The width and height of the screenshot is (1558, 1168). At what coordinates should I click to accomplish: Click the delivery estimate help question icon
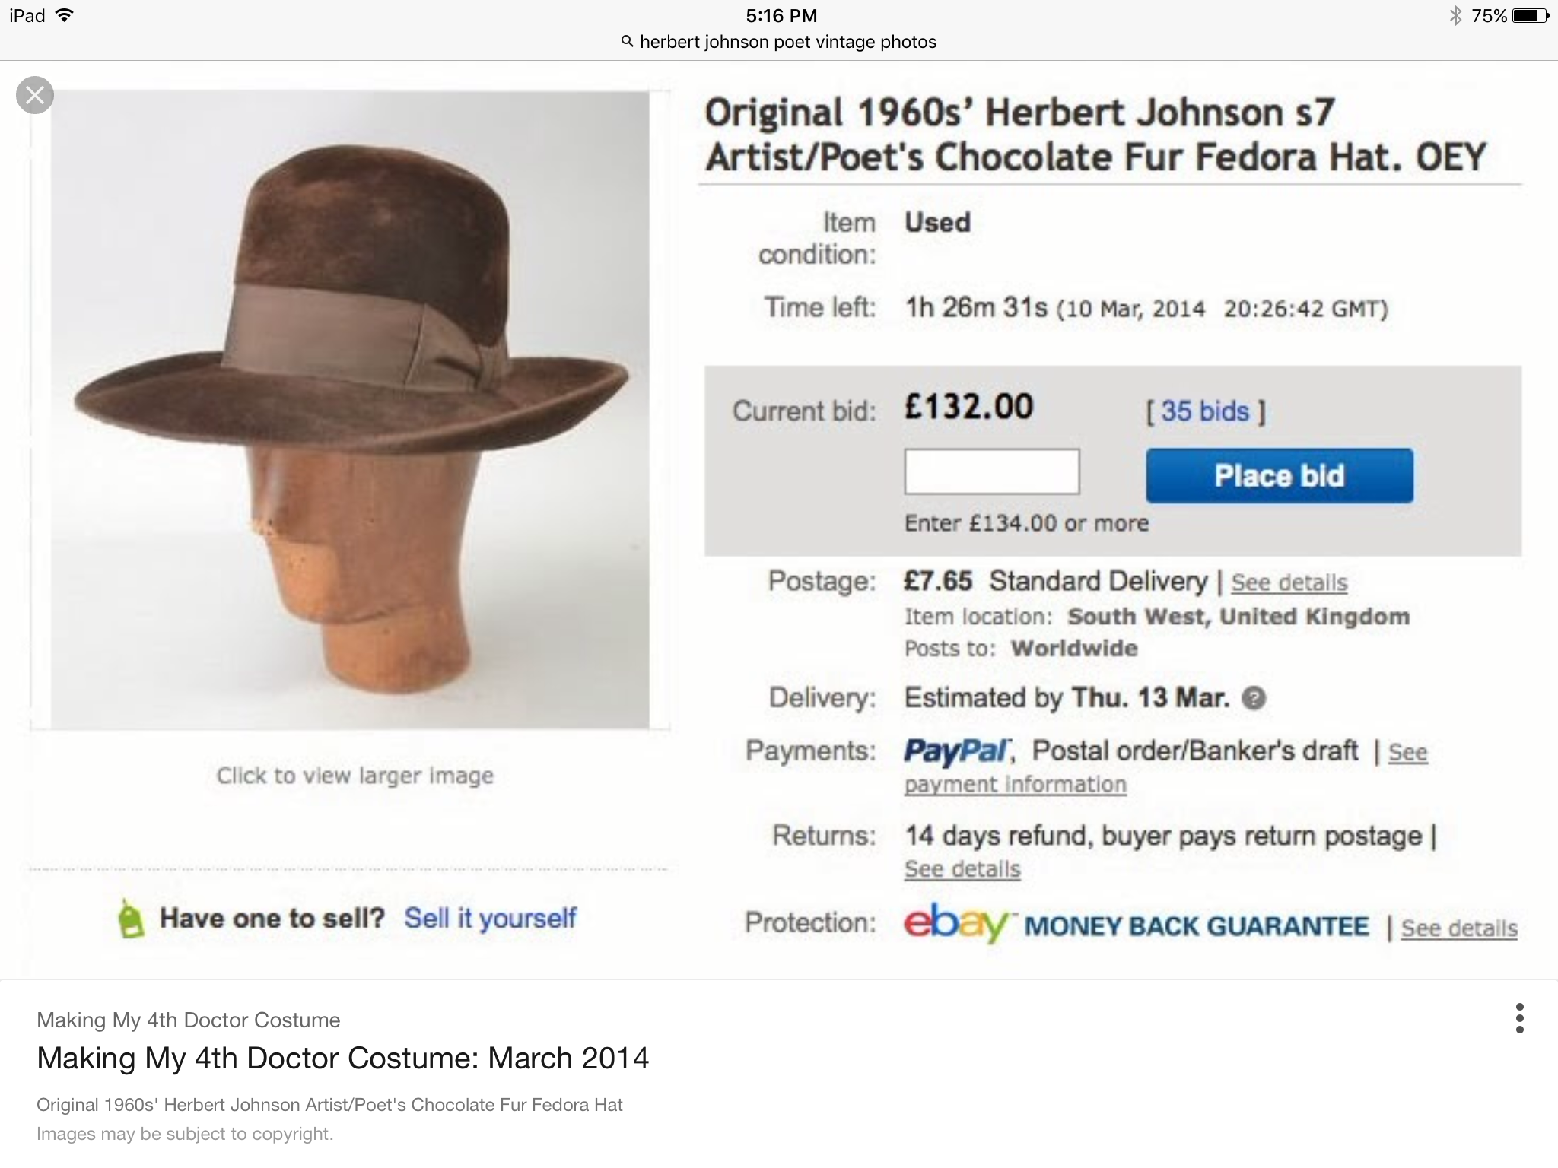[1254, 698]
